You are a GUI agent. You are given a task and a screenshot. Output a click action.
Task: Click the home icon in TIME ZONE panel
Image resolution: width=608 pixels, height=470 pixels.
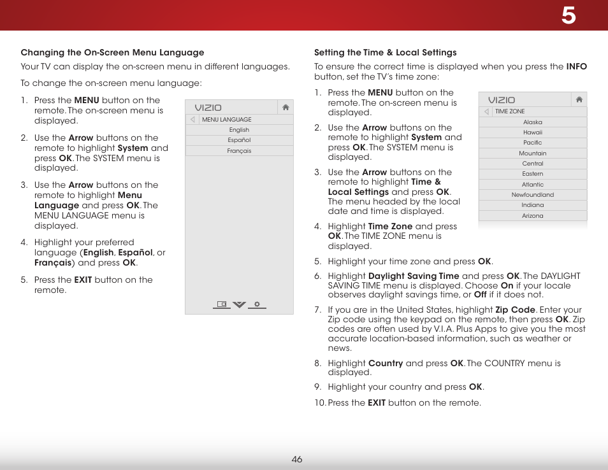click(579, 99)
